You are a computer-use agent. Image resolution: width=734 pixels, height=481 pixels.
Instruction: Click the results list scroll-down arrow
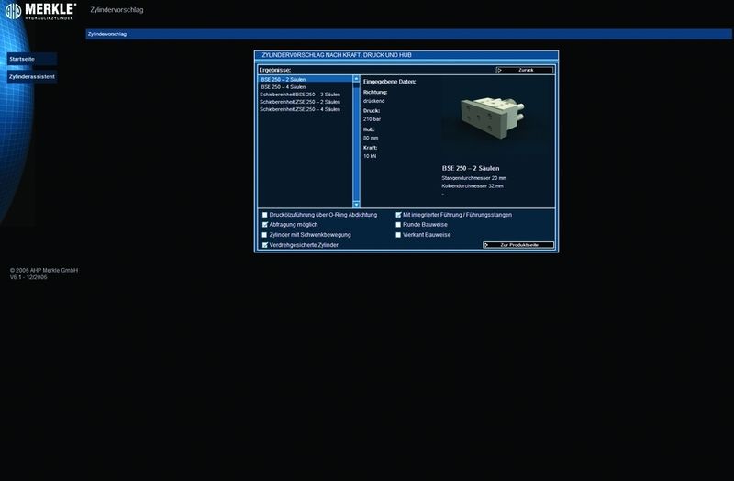coord(357,204)
